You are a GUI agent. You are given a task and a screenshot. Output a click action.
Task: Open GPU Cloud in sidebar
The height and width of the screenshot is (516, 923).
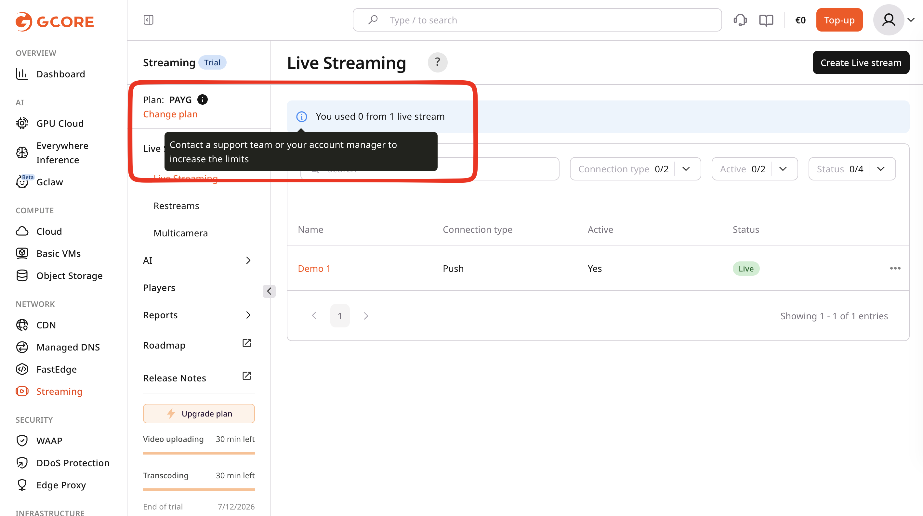click(x=60, y=123)
